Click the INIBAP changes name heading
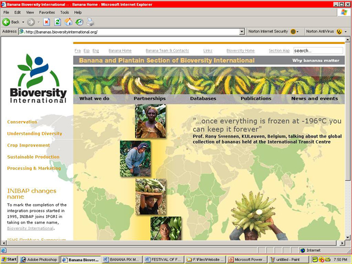Screen dimensions: 352x264 32,194
